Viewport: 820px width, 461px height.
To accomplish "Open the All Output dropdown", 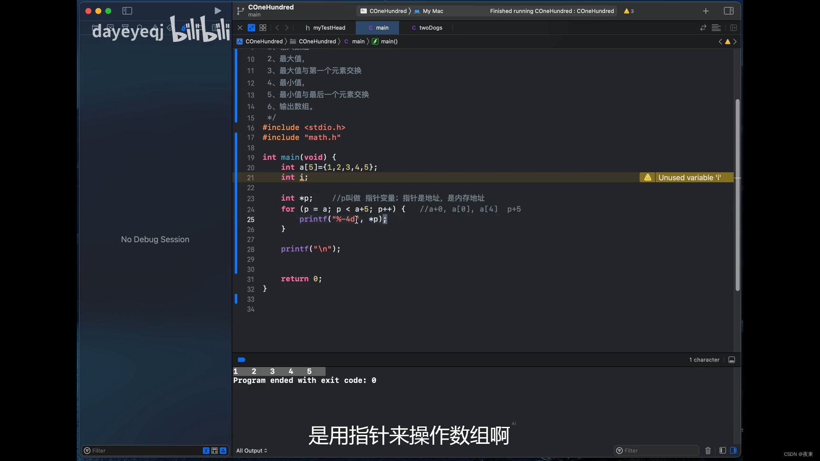I will 252,451.
